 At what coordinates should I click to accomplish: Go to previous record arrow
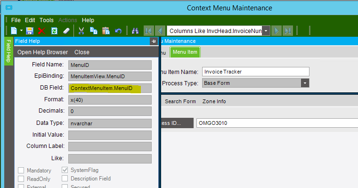click(160, 31)
